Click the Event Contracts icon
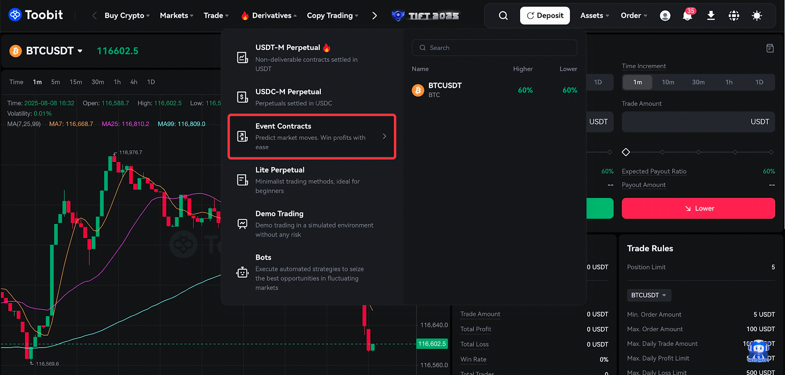The image size is (785, 375). 242,136
